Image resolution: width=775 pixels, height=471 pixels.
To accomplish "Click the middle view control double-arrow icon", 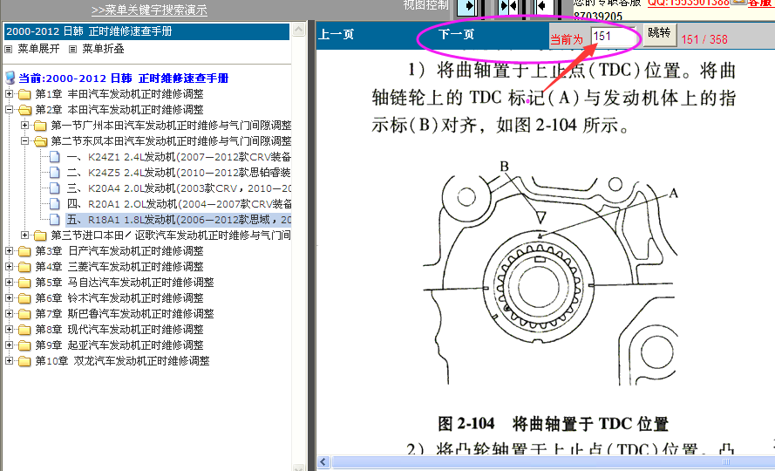I will pos(508,7).
